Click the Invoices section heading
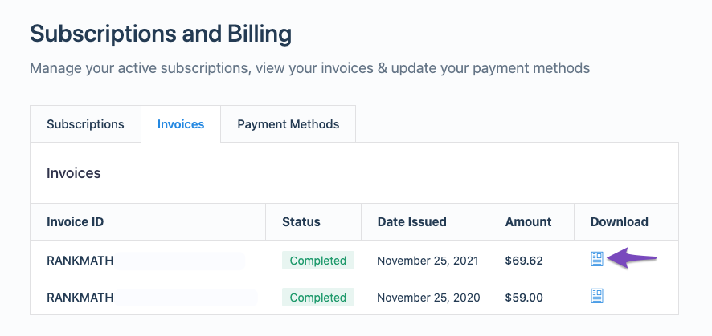Image resolution: width=712 pixels, height=336 pixels. 74,173
